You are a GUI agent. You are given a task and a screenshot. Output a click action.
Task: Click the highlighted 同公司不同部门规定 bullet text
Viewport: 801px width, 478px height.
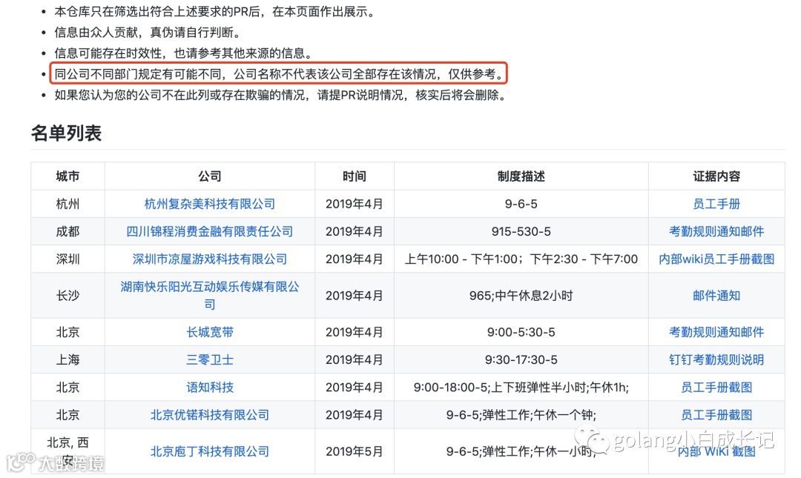click(279, 74)
